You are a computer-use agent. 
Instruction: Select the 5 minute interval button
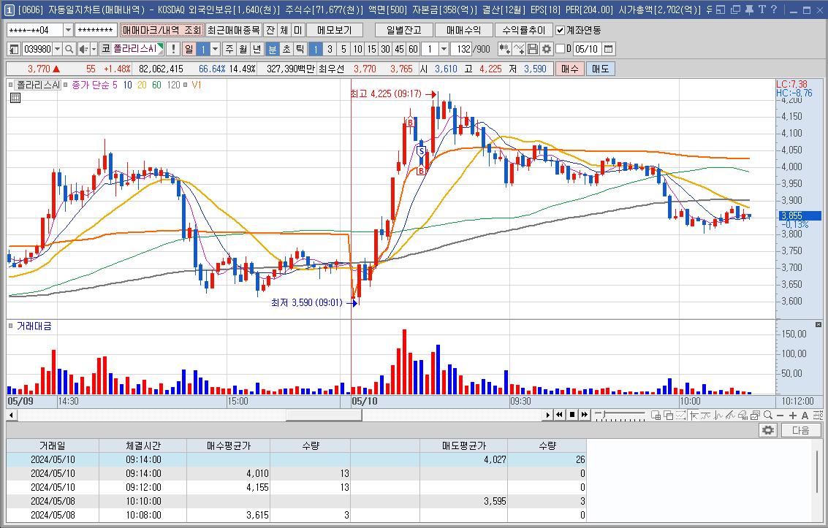[343, 49]
